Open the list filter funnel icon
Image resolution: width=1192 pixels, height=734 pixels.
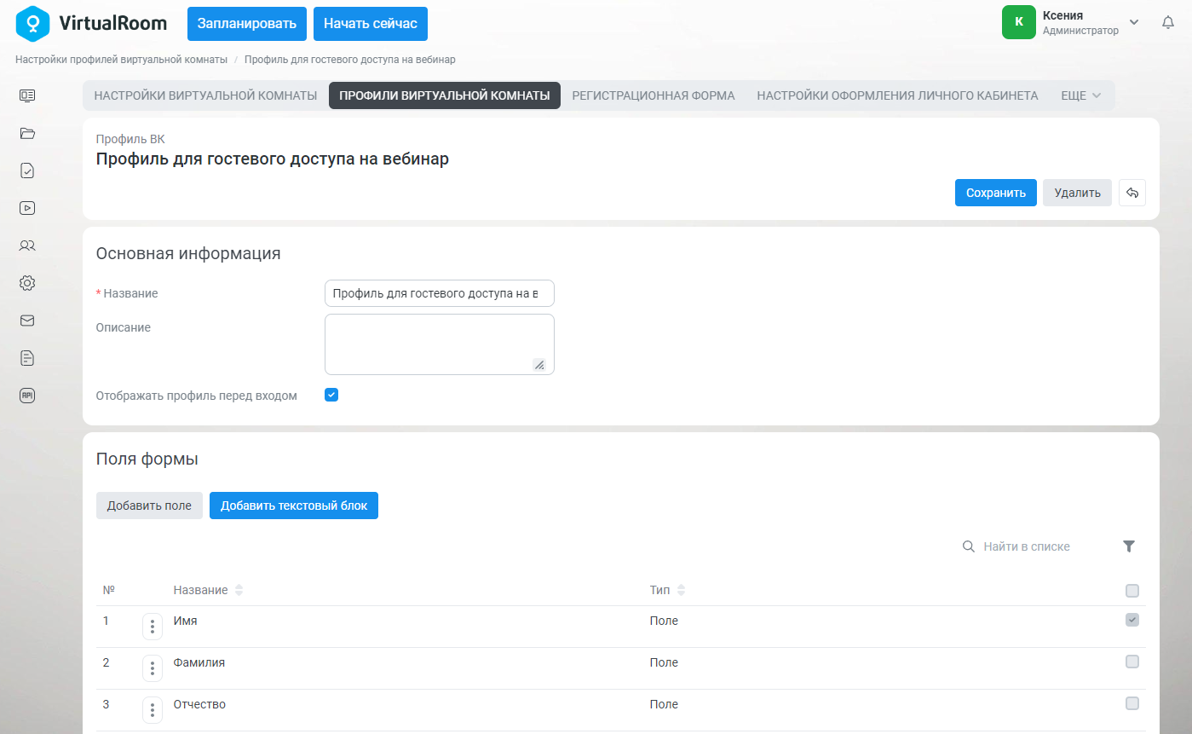point(1129,546)
